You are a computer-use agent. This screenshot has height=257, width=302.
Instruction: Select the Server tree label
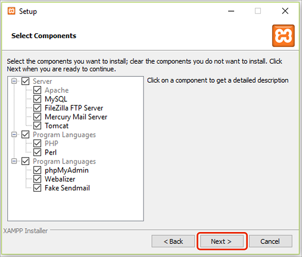pyautogui.click(x=42, y=82)
